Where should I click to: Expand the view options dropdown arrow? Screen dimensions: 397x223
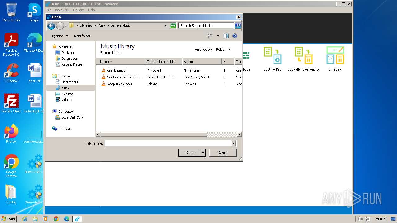(218, 36)
